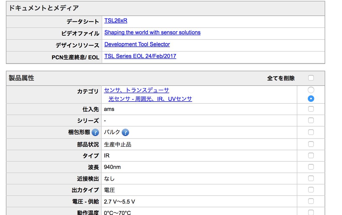Open the Development Tool Selector link
The width and height of the screenshot is (342, 215).
click(x=137, y=44)
